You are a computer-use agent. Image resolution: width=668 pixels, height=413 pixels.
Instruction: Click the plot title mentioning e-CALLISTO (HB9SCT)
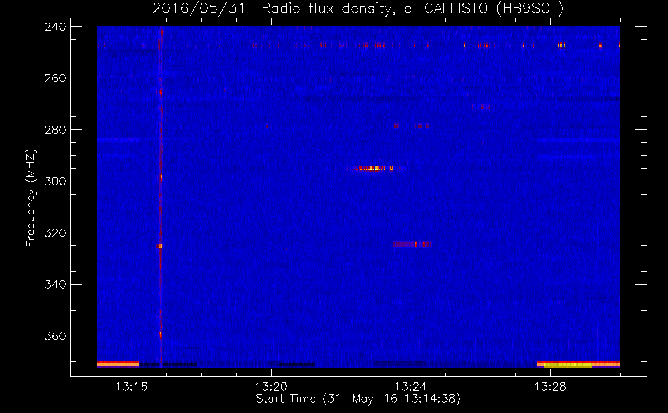358,8
